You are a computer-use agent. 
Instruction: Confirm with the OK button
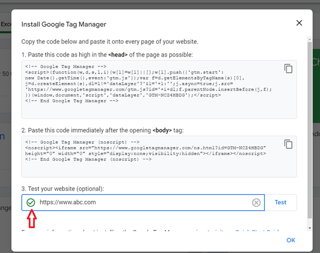(291, 240)
